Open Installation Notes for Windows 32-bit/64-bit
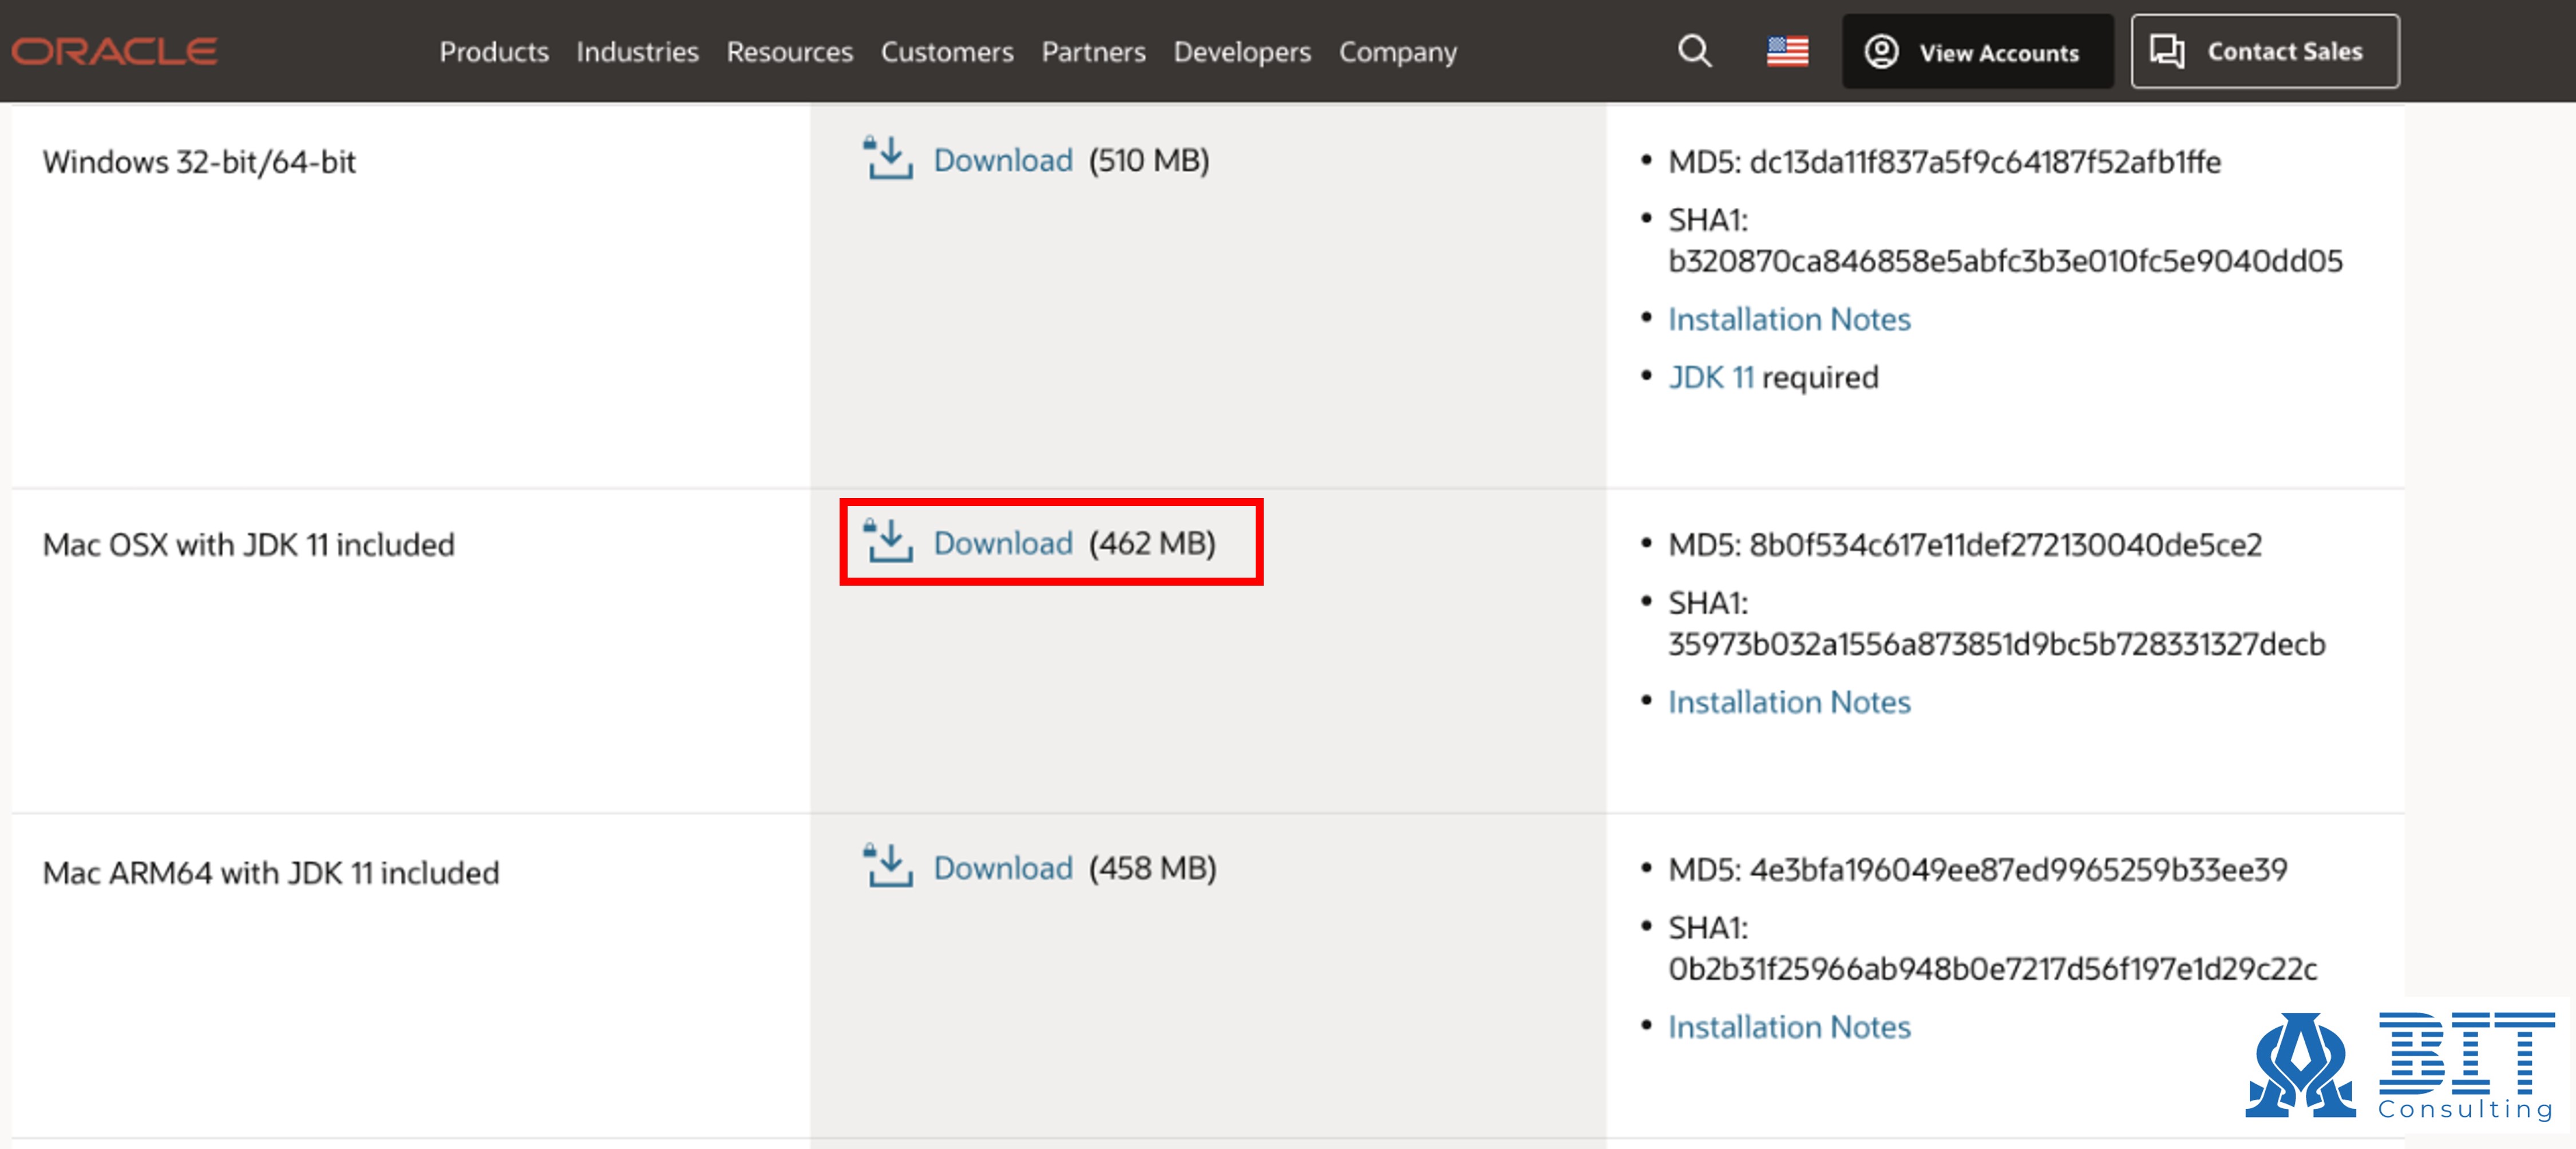 (1789, 319)
